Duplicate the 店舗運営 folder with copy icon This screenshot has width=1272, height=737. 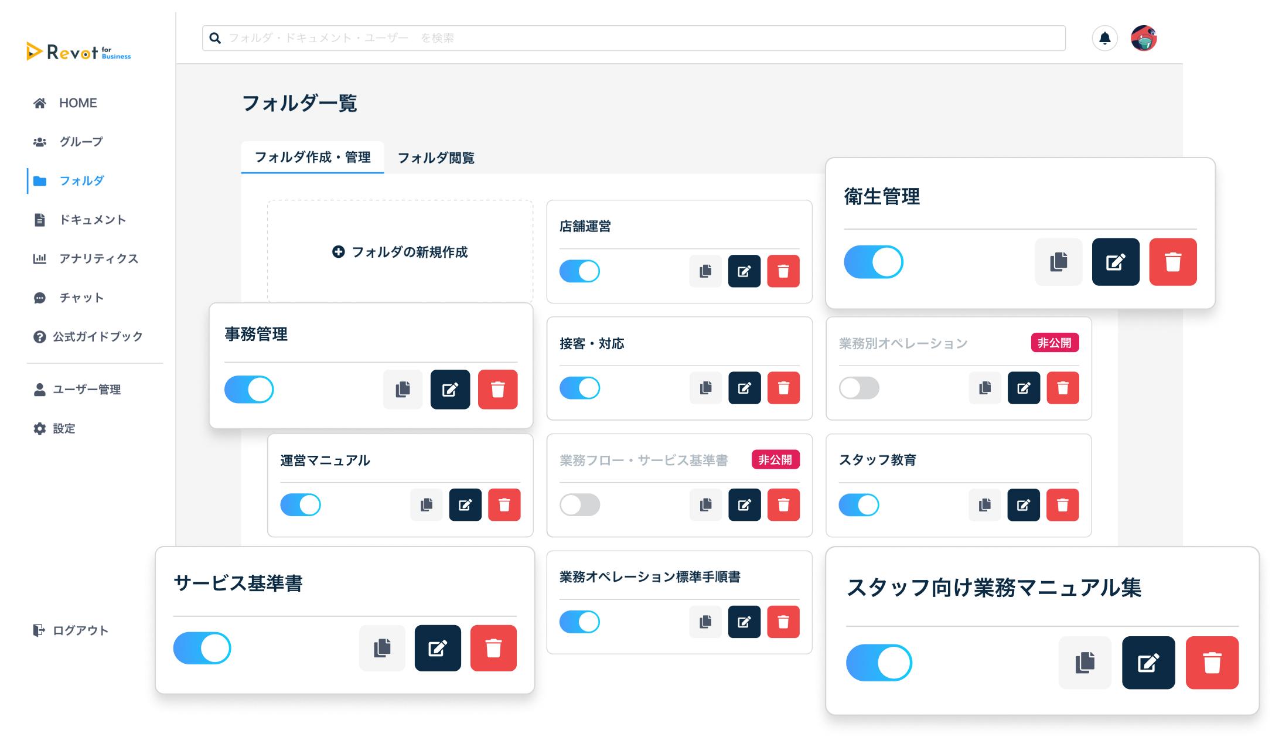(x=705, y=271)
